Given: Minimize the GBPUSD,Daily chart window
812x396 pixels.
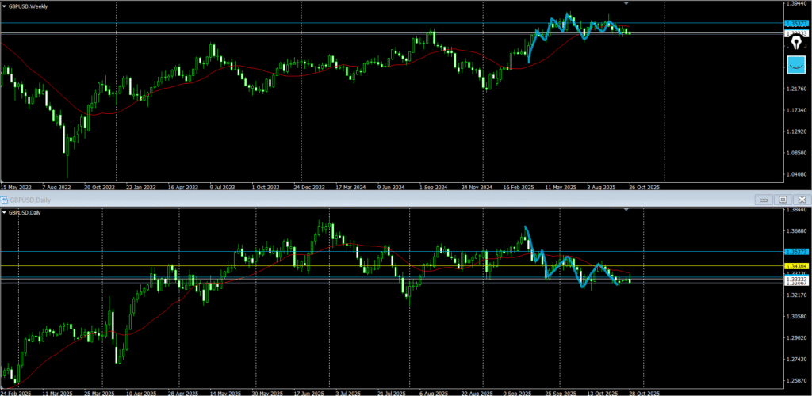Looking at the screenshot, I should pyautogui.click(x=764, y=200).
